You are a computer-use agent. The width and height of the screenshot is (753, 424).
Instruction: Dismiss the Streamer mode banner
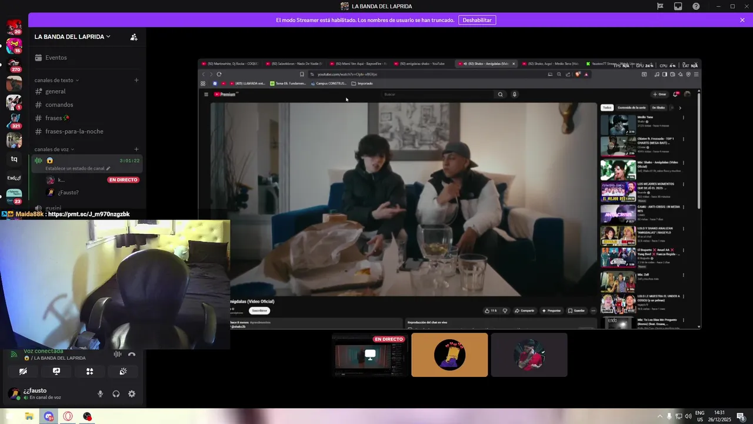[x=742, y=20]
